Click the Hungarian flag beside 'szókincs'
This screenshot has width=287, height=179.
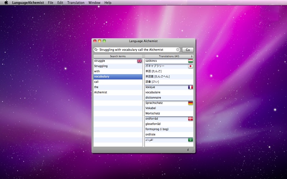pos(190,61)
